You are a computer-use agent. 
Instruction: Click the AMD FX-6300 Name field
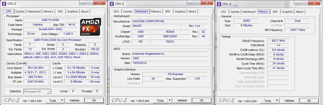tap(50, 20)
